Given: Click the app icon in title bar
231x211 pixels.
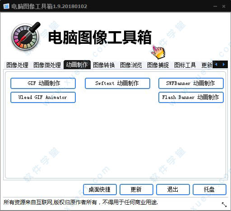Looking at the screenshot, I should tap(6, 6).
